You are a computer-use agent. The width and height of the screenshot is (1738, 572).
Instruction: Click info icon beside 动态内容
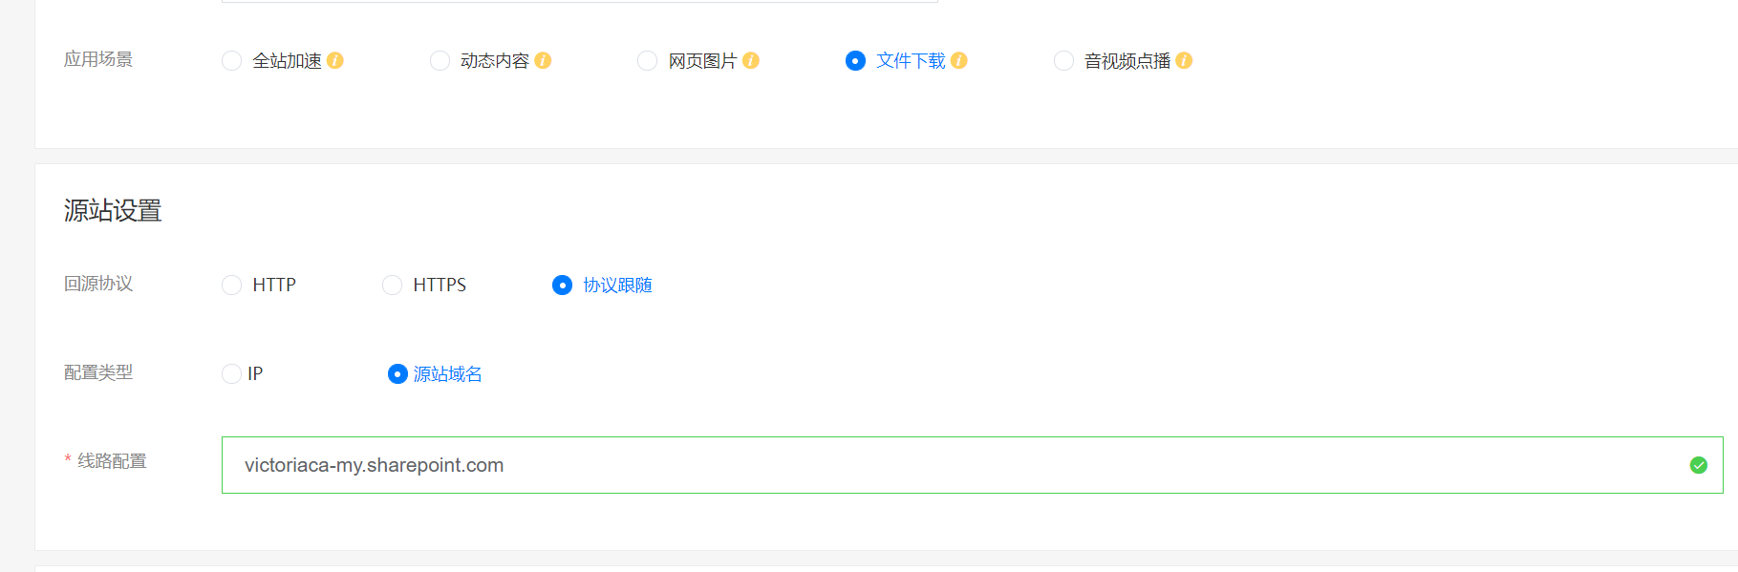point(543,61)
